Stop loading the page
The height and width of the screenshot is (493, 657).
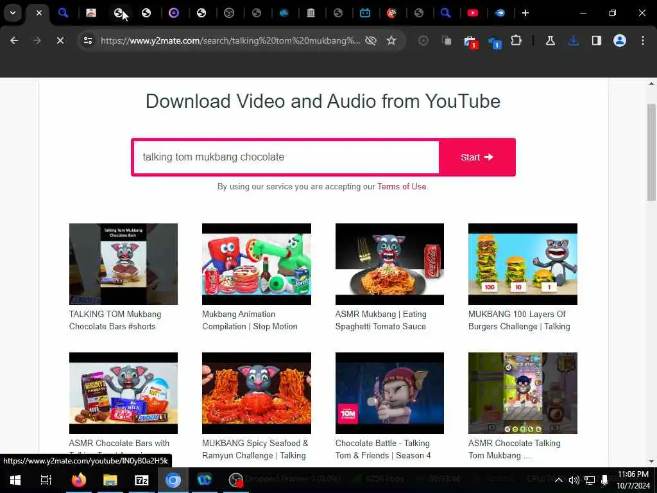pos(60,40)
